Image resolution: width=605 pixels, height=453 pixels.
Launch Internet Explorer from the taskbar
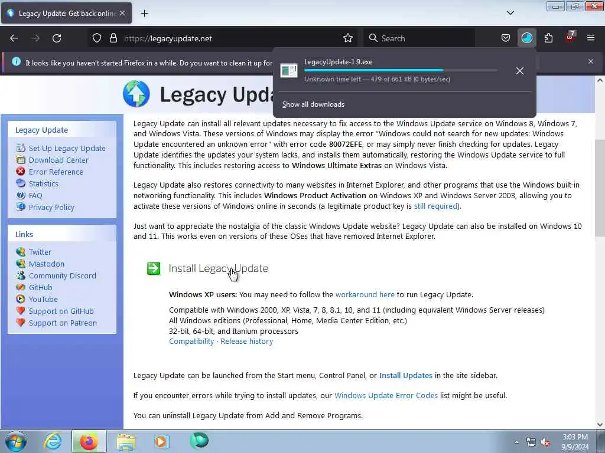coord(53,441)
